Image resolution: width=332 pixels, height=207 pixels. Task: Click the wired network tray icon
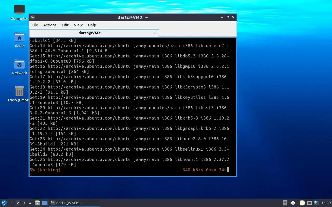309,203
